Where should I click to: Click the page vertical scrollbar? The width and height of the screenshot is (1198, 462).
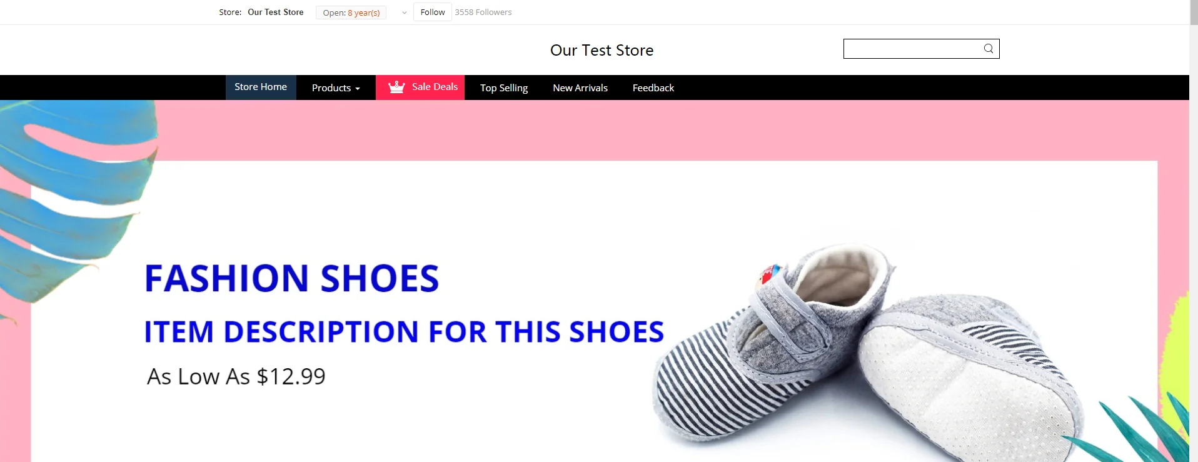pos(1194,231)
